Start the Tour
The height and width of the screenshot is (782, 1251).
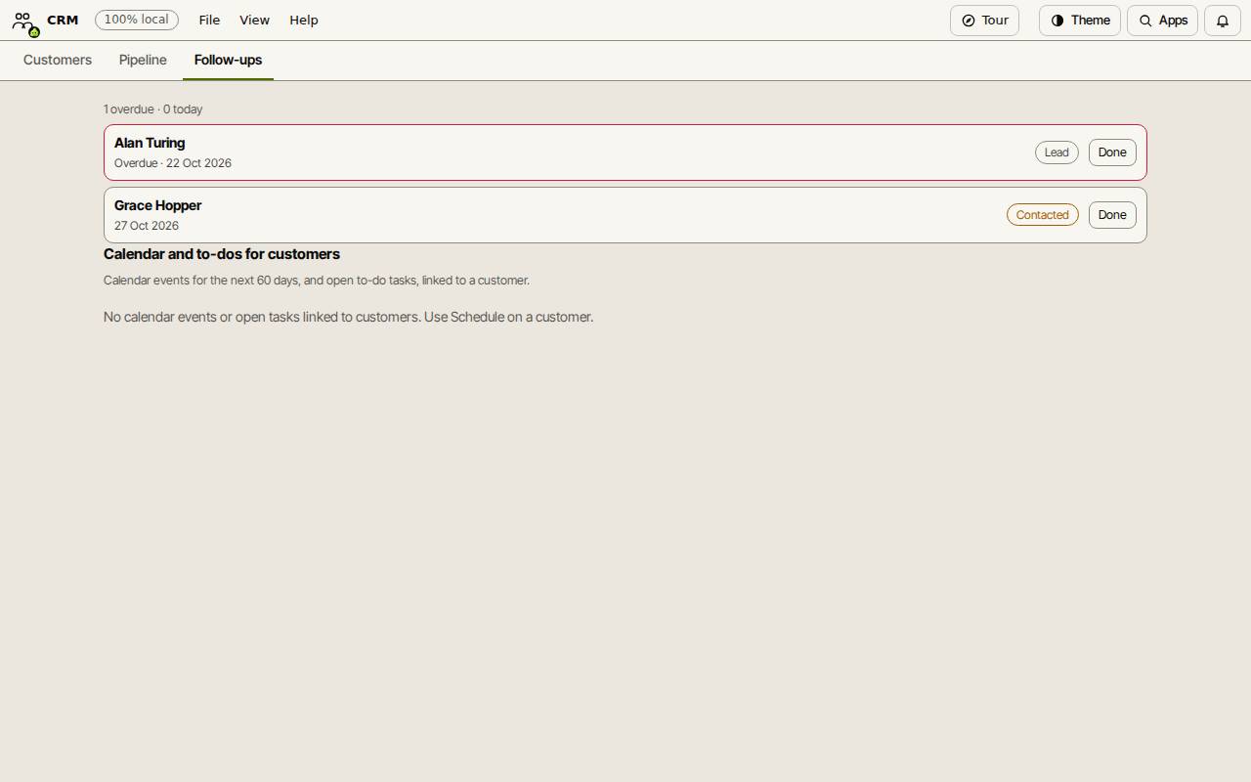pyautogui.click(x=984, y=21)
